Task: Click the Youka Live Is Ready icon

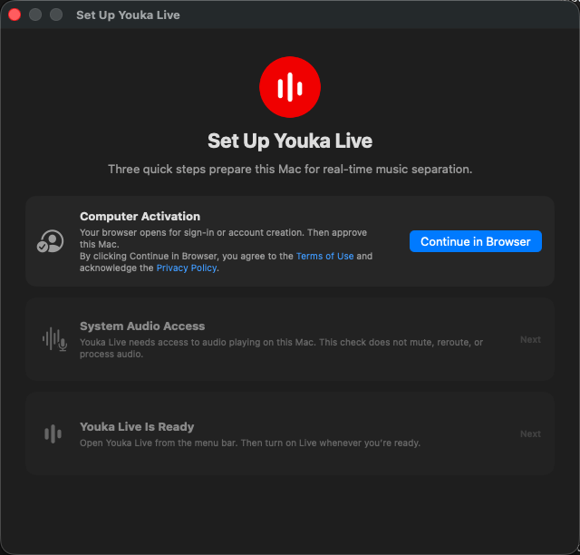Action: click(x=53, y=433)
